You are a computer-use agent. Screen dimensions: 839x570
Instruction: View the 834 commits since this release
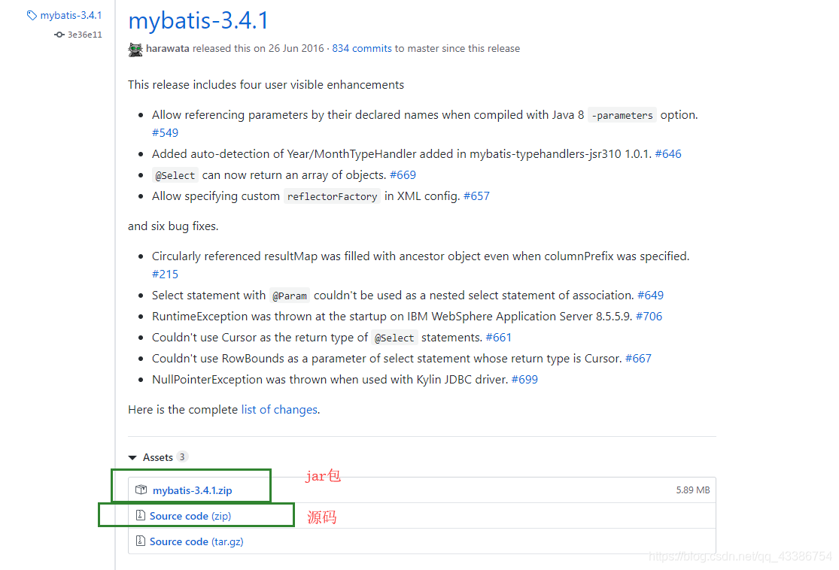(362, 49)
